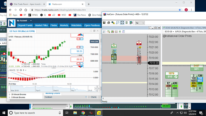This screenshot has height=116, width=206.
Task: Go to the browser home page
Action: click(26, 10)
